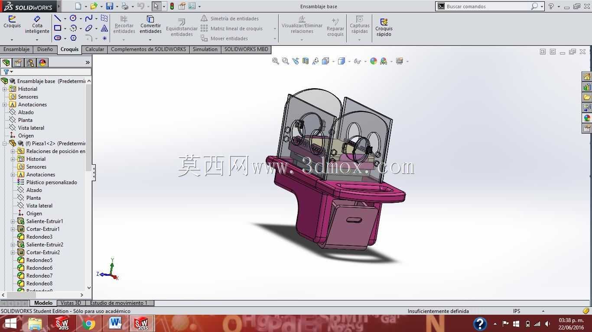Image resolution: width=592 pixels, height=332 pixels.
Task: Open the Save document icon
Action: pos(110,6)
